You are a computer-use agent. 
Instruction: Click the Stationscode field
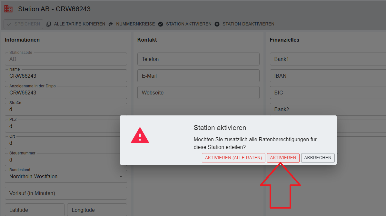click(66, 59)
